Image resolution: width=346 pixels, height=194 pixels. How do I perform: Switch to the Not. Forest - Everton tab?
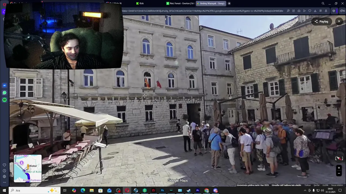(x=180, y=4)
